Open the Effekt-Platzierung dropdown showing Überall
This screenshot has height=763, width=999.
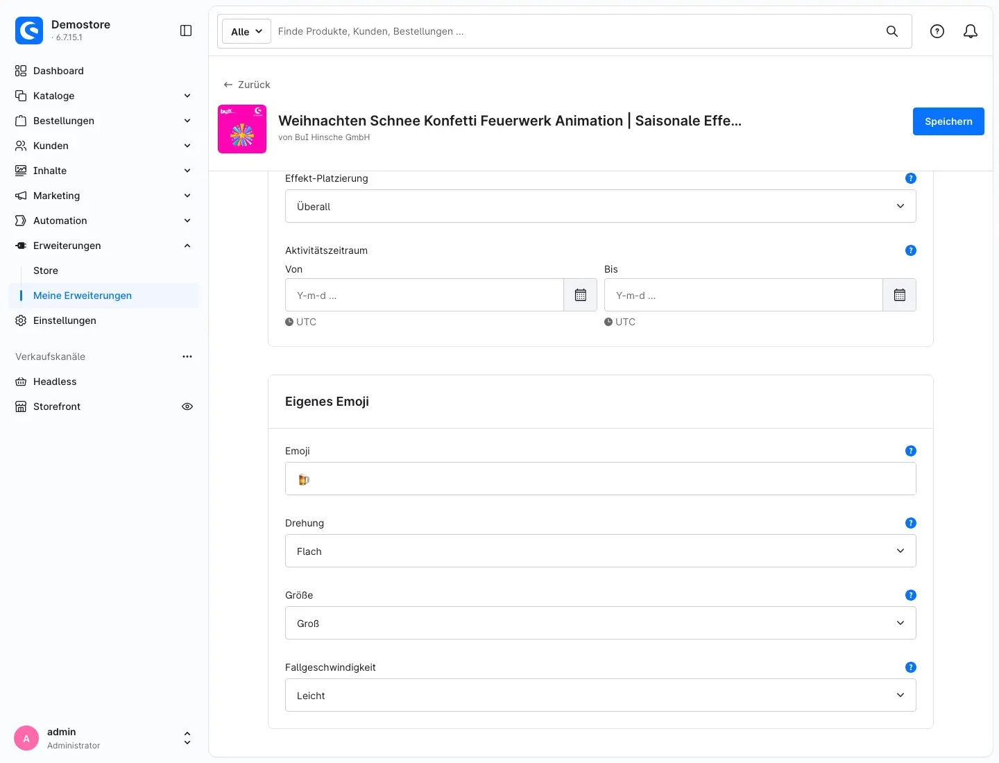[x=601, y=206]
